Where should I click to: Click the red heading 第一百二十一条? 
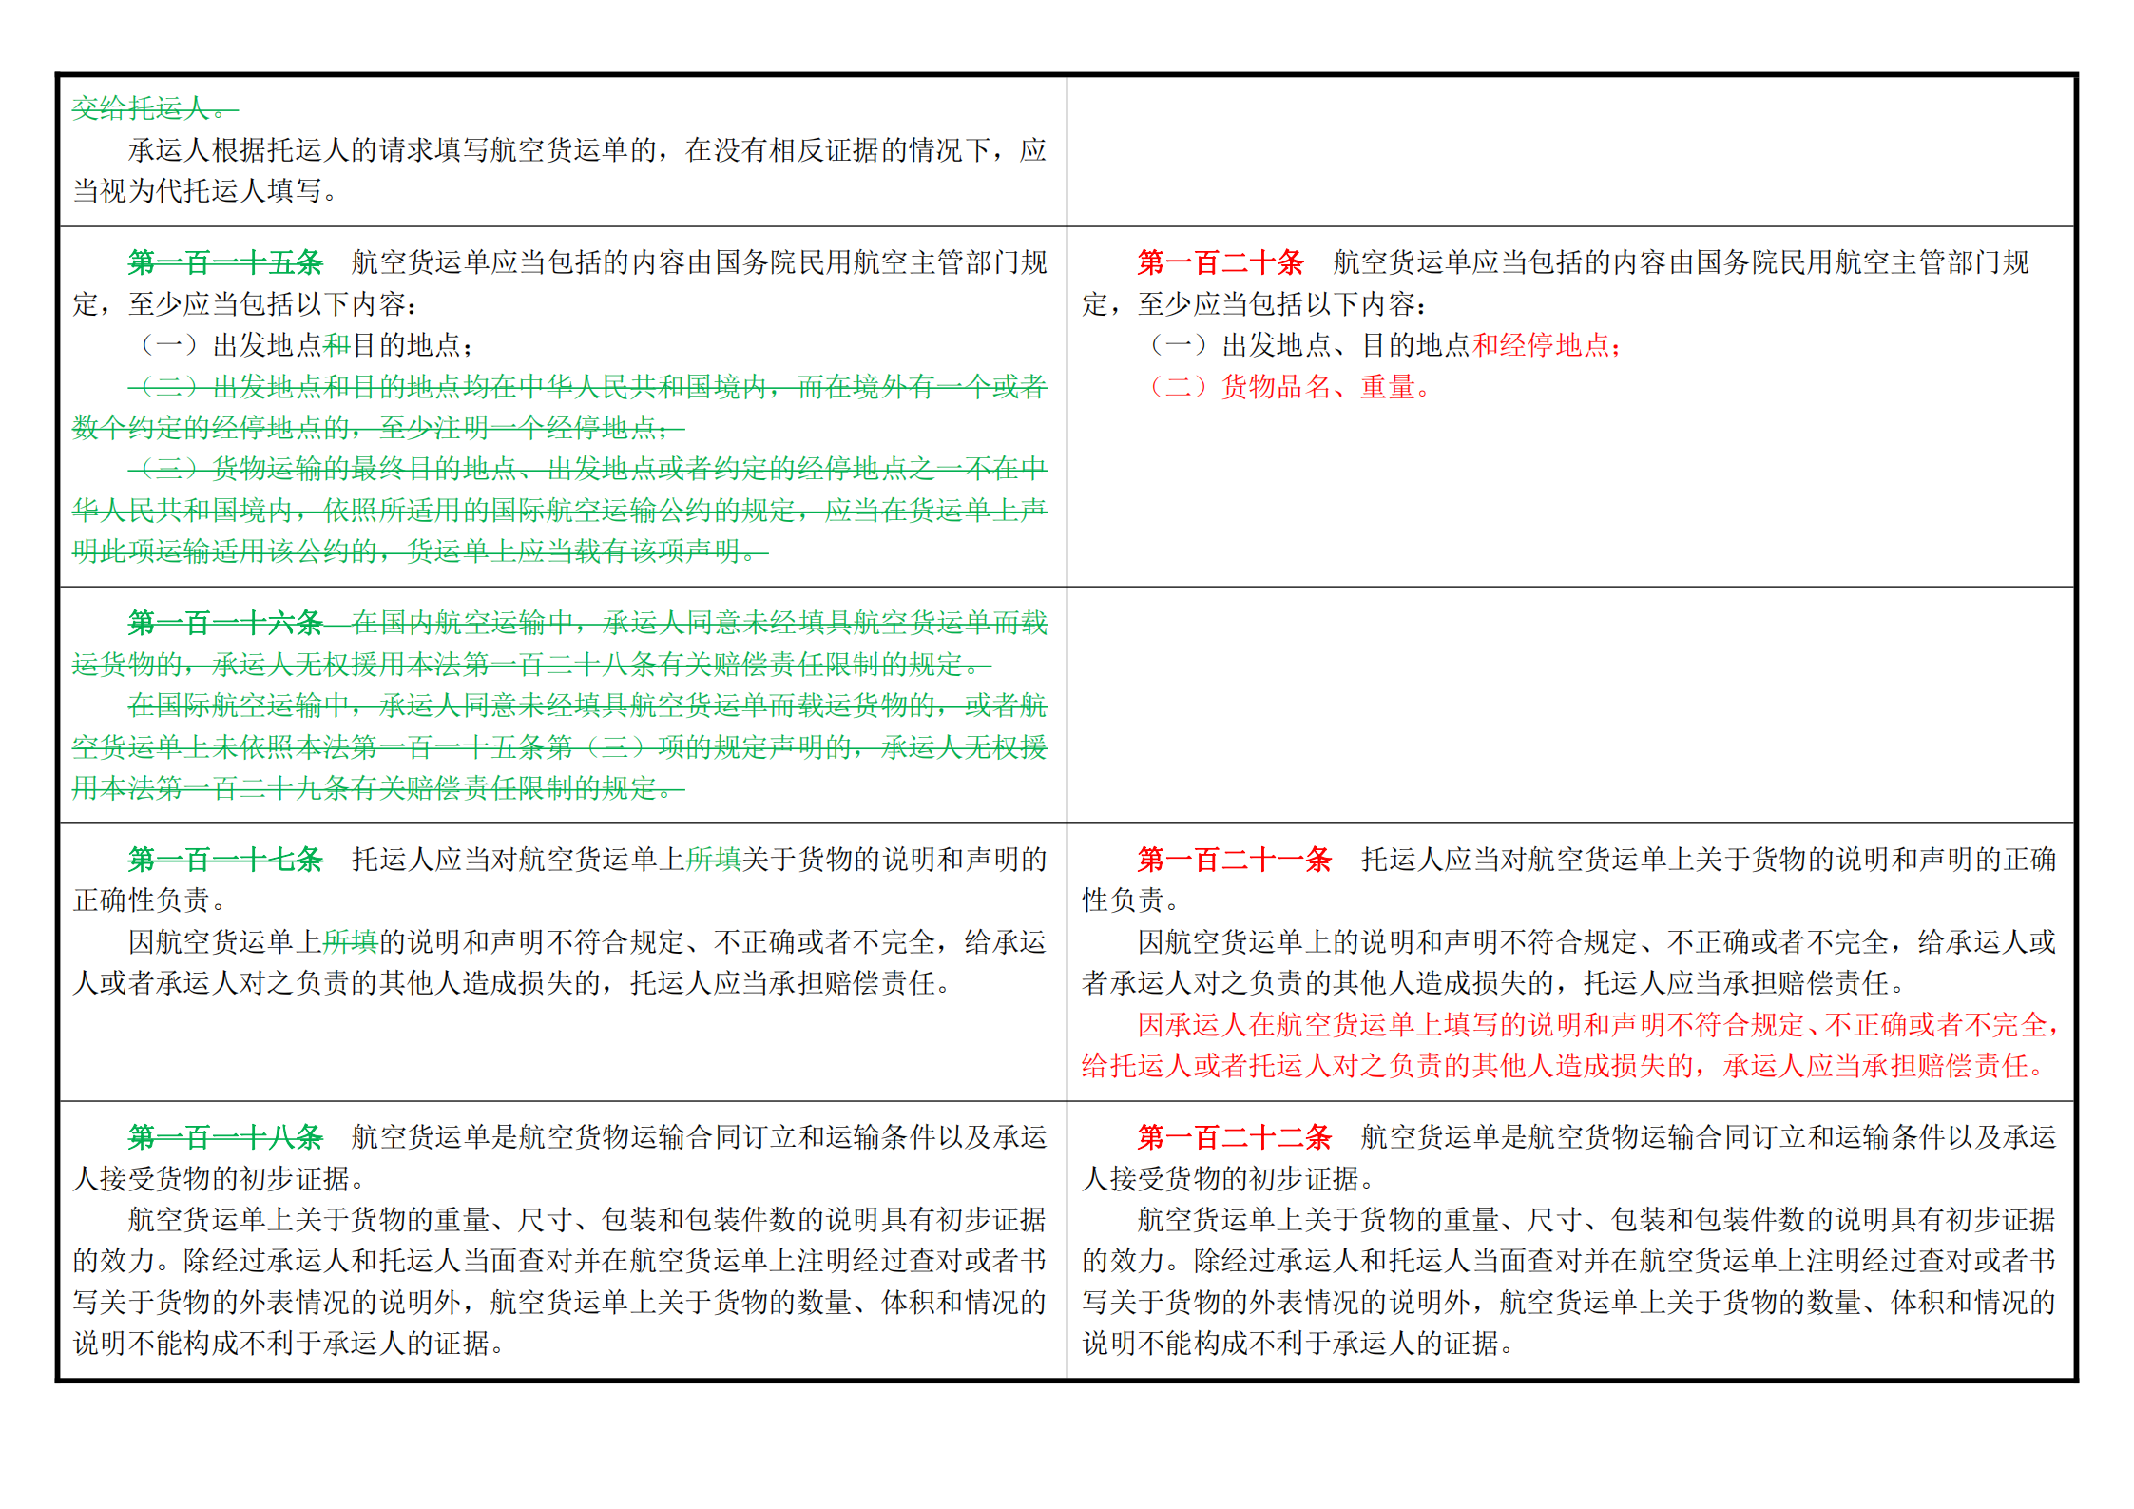point(1234,860)
